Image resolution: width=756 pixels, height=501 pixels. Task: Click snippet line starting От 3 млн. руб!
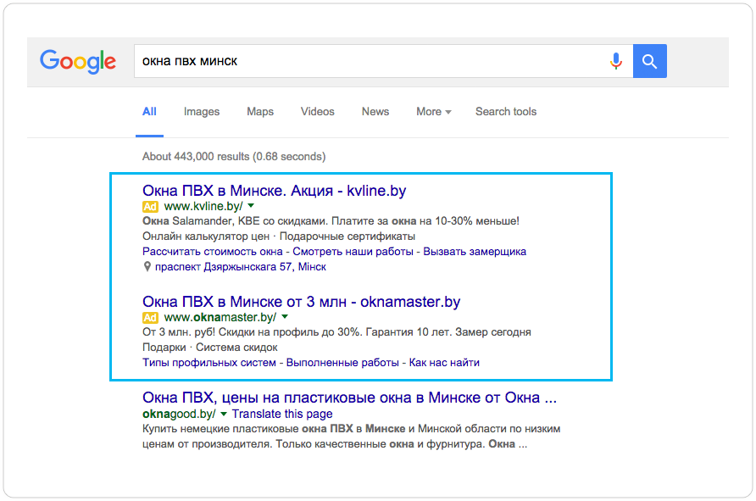pyautogui.click(x=336, y=332)
